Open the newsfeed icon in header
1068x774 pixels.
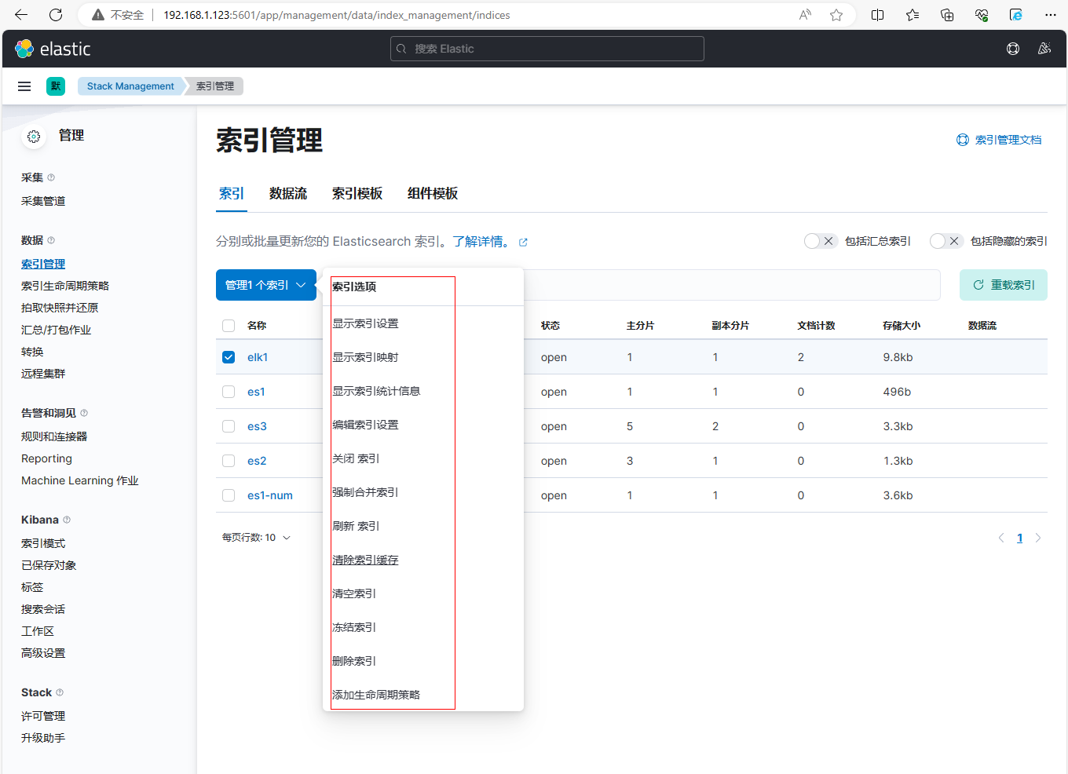tap(1044, 49)
